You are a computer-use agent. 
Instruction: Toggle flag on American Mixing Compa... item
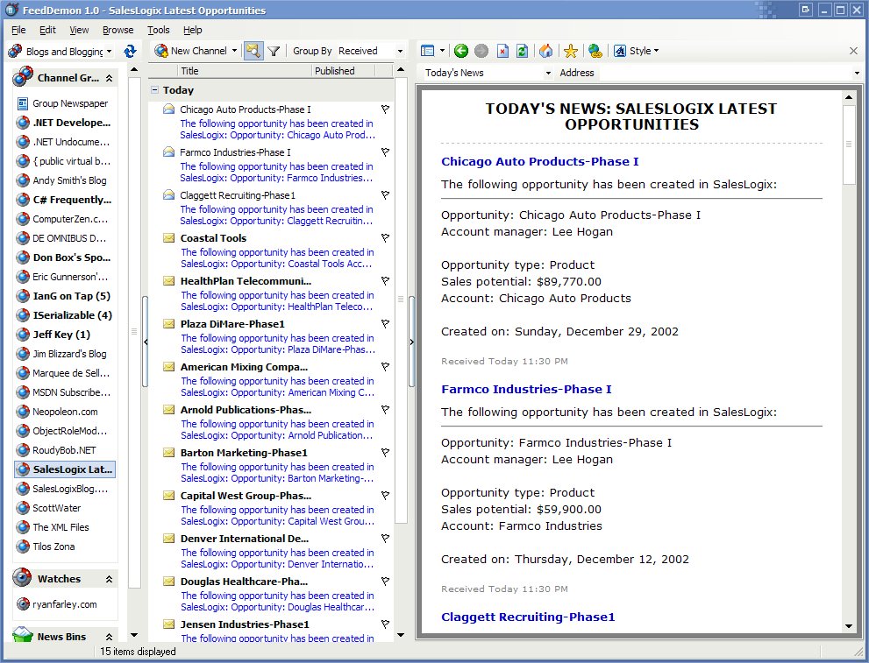(385, 367)
